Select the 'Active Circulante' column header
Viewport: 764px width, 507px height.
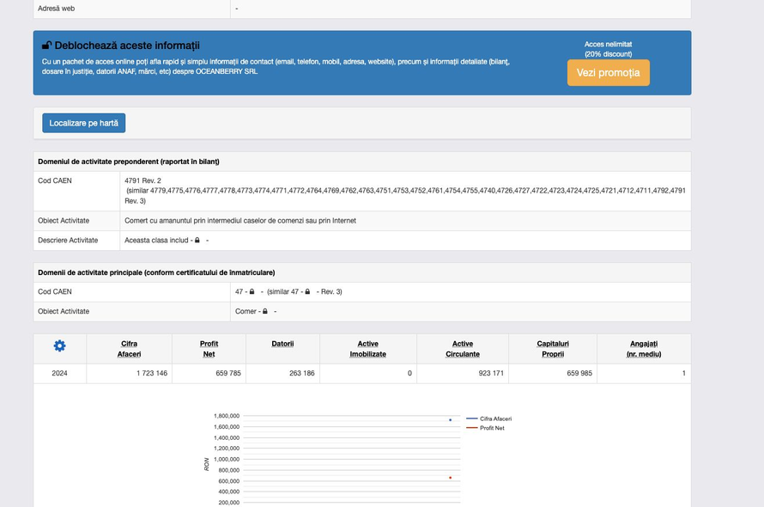(462, 349)
